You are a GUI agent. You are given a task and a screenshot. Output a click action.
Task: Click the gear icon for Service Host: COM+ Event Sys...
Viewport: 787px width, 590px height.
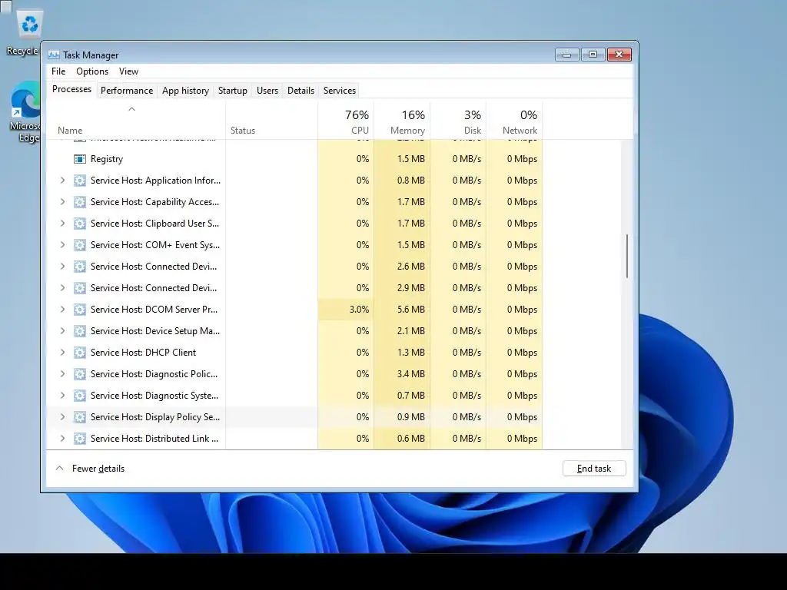[x=80, y=245]
